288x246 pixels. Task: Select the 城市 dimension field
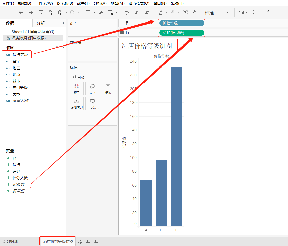16,81
